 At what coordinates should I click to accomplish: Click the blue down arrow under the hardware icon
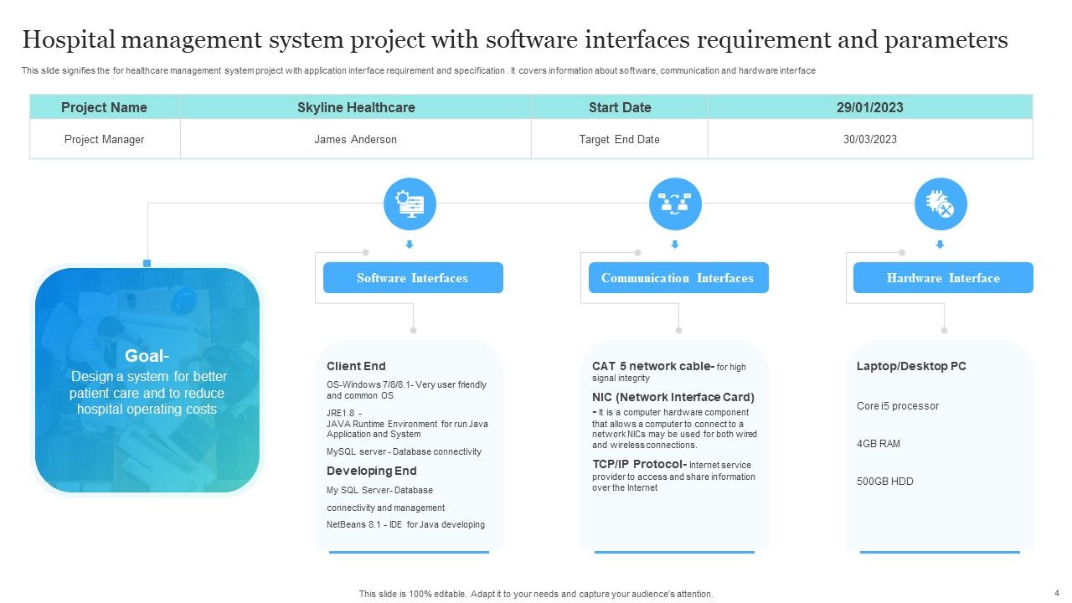click(940, 245)
